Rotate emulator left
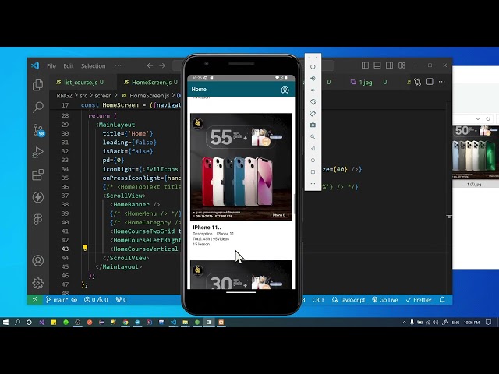Viewport: 499px width, 374px height. [x=313, y=102]
